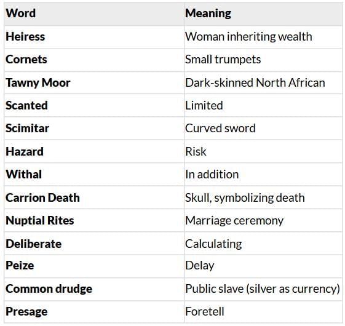Click the Word column header

point(20,13)
